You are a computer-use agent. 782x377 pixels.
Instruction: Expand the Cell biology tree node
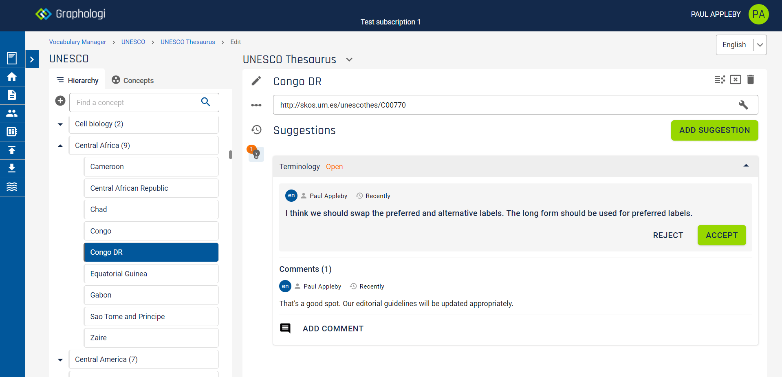60,124
